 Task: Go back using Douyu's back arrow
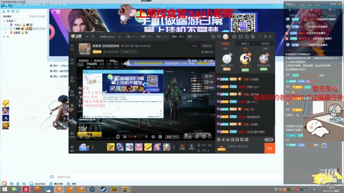87,37
